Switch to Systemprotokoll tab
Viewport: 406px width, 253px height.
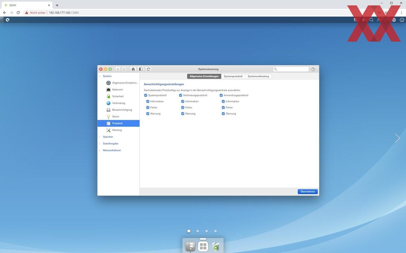point(233,76)
